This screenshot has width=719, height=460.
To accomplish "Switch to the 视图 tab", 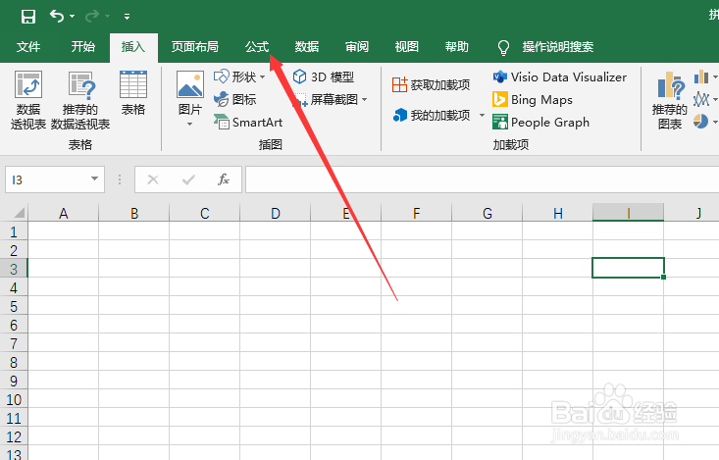I will pos(407,46).
